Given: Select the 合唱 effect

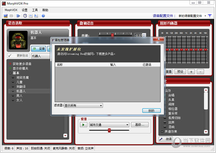Looking at the screenshot, I should [171, 95].
